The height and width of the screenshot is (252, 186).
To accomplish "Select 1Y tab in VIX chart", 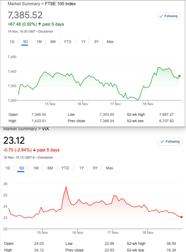I will tap(81, 168).
